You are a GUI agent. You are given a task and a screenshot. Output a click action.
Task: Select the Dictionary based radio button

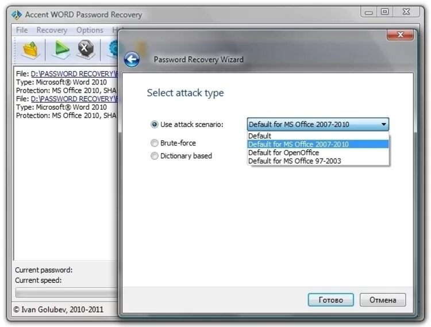155,156
